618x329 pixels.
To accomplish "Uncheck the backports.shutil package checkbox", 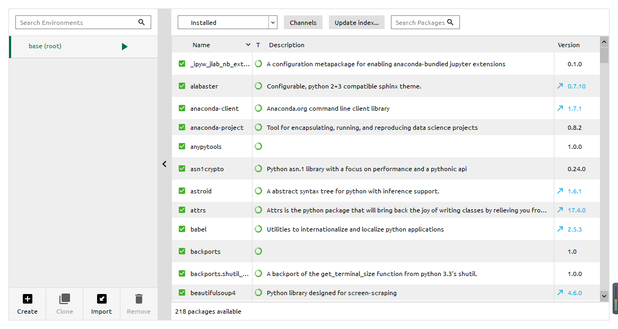I will [182, 273].
